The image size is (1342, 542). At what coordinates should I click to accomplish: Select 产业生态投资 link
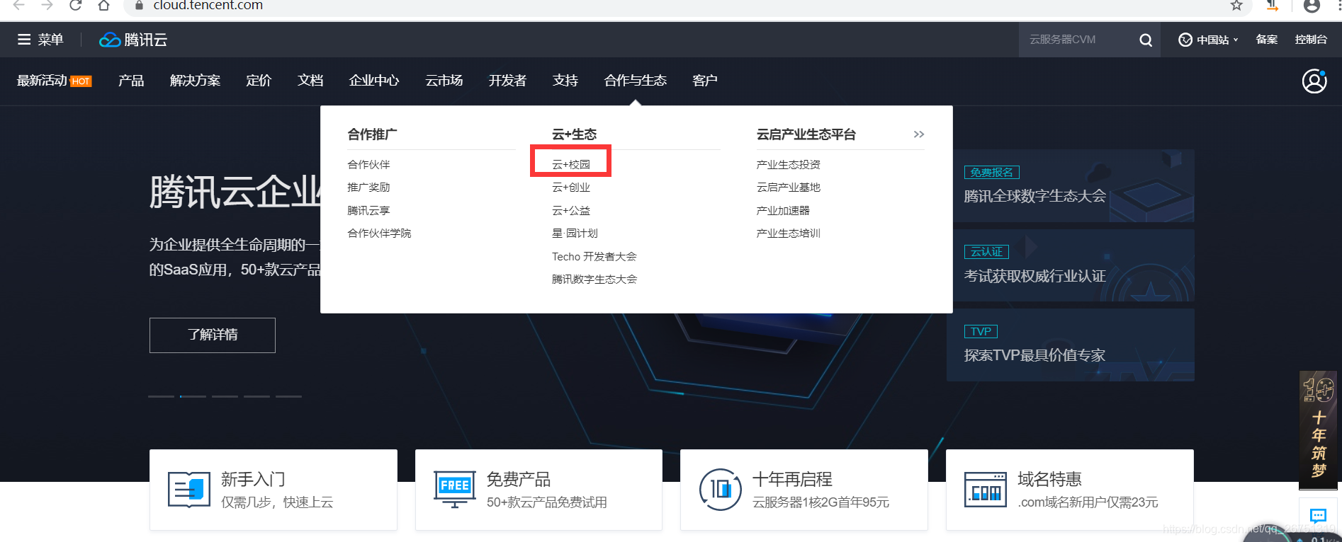[x=789, y=165]
